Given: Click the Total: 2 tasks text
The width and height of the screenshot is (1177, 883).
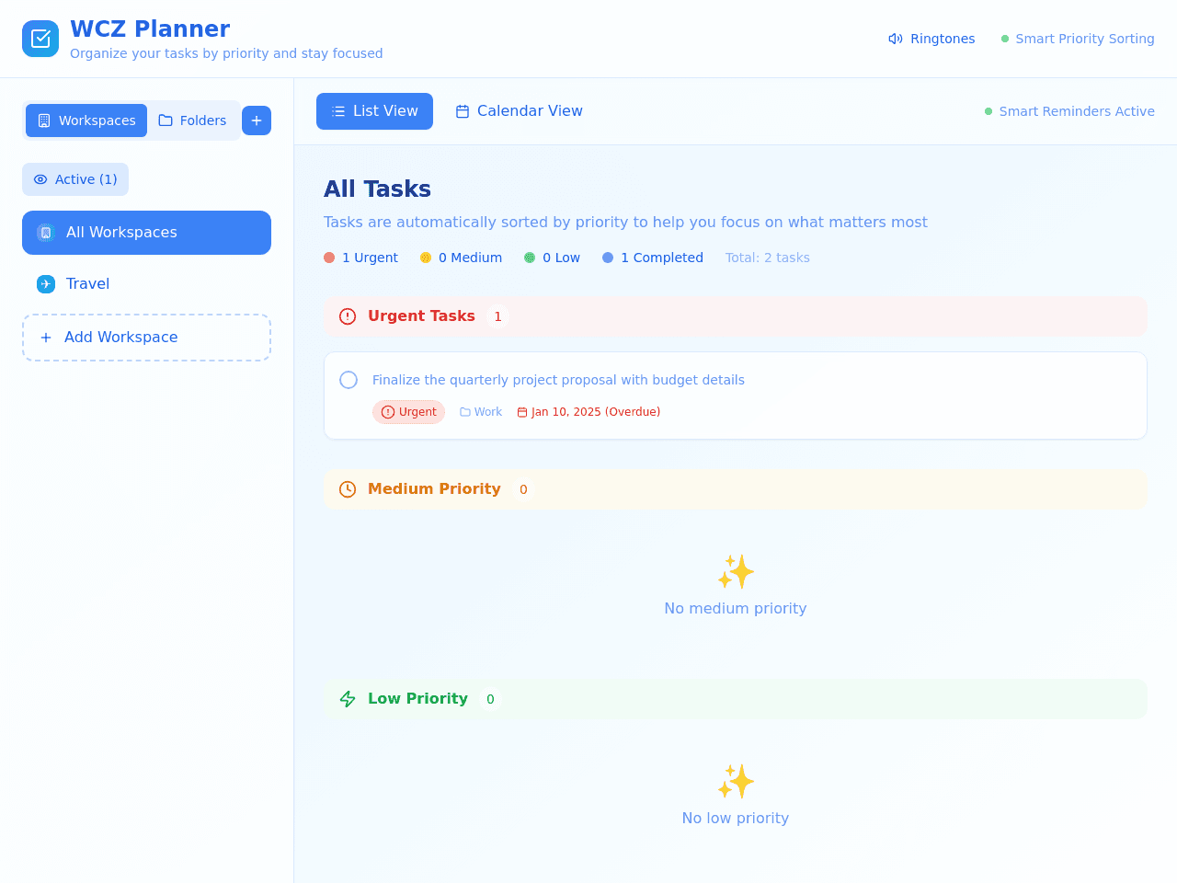Looking at the screenshot, I should (768, 258).
